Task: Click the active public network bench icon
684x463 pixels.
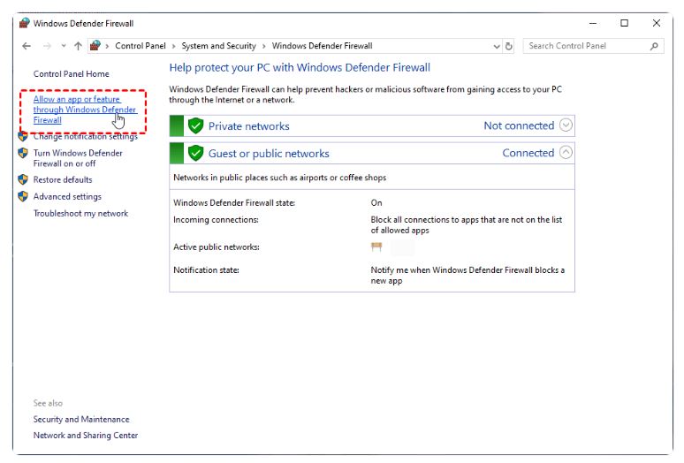Action: point(376,247)
